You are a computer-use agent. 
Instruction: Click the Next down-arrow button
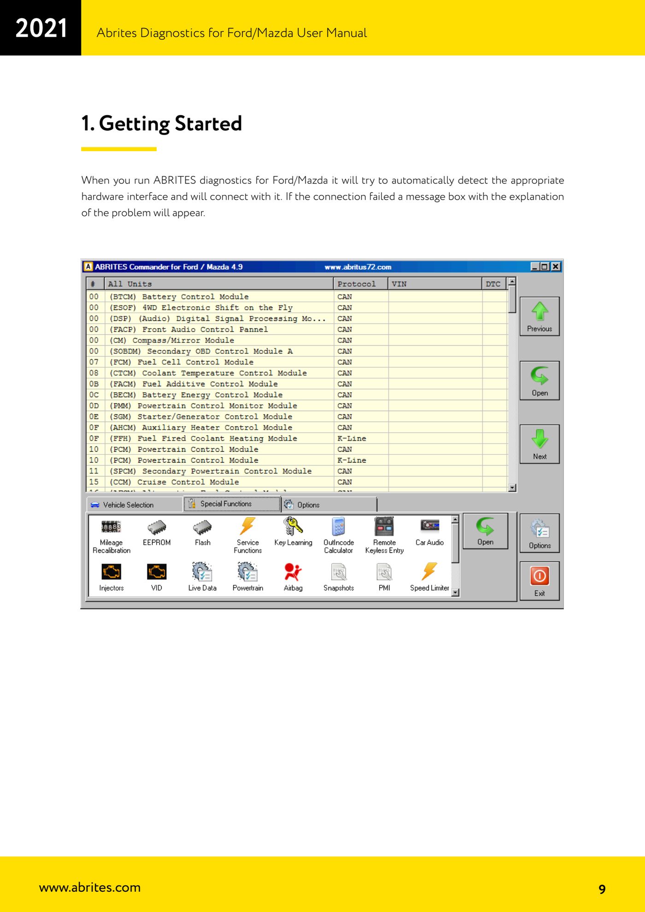pos(539,444)
